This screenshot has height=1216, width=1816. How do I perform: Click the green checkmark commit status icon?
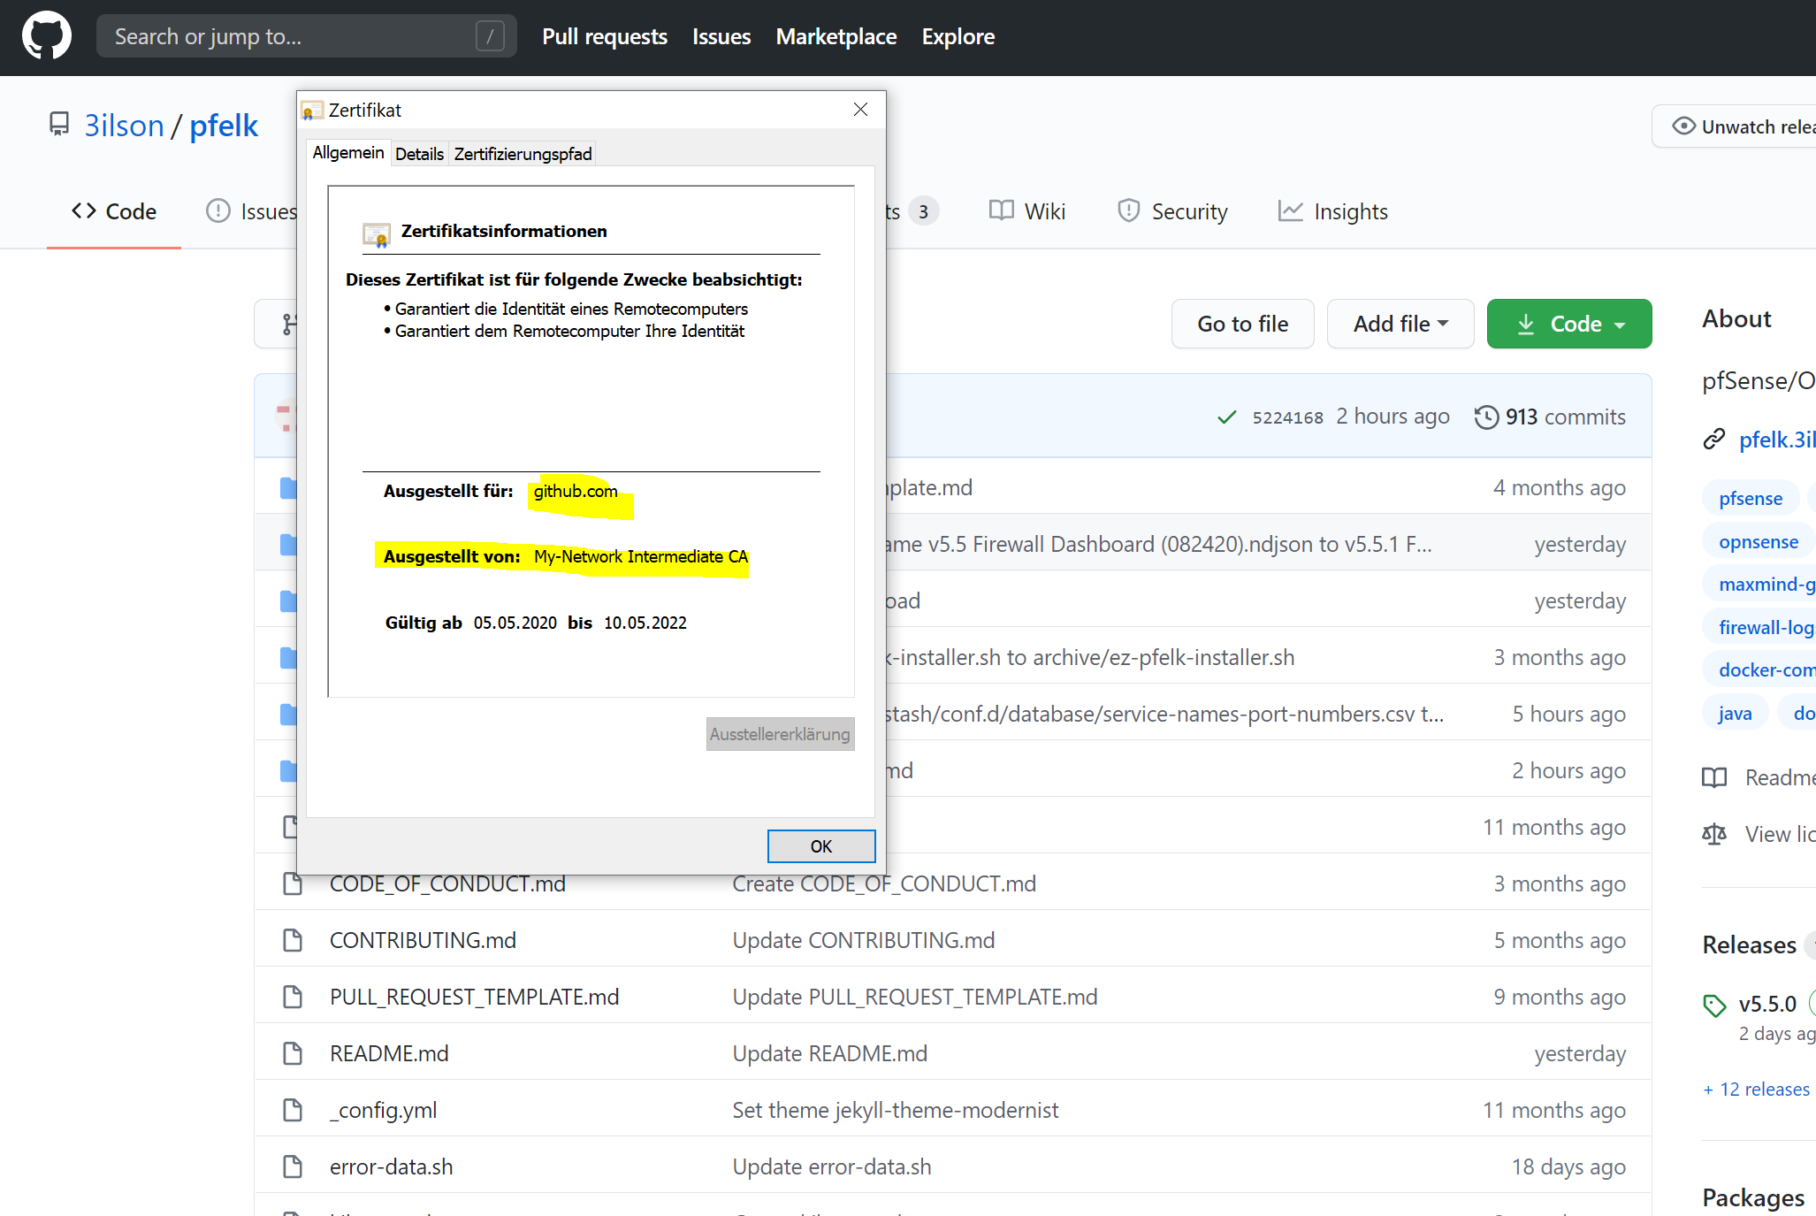coord(1226,417)
